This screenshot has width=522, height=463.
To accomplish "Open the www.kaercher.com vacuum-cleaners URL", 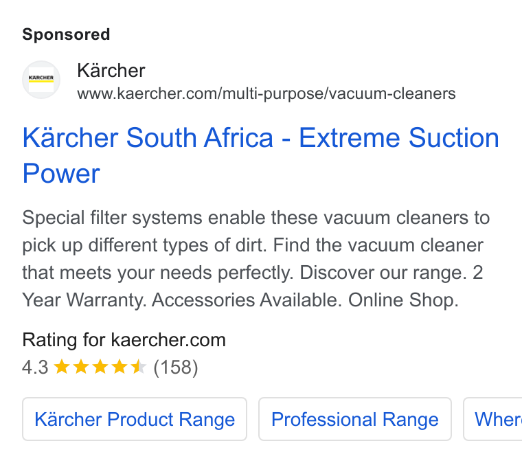I will tap(266, 93).
